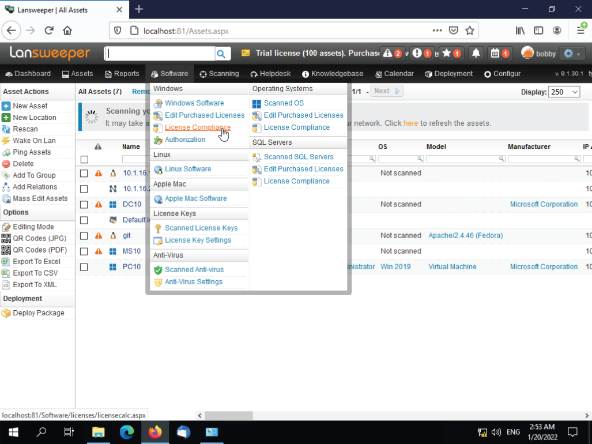Open the star favorites icon
Viewport: 592px width, 444px height.
(451, 54)
